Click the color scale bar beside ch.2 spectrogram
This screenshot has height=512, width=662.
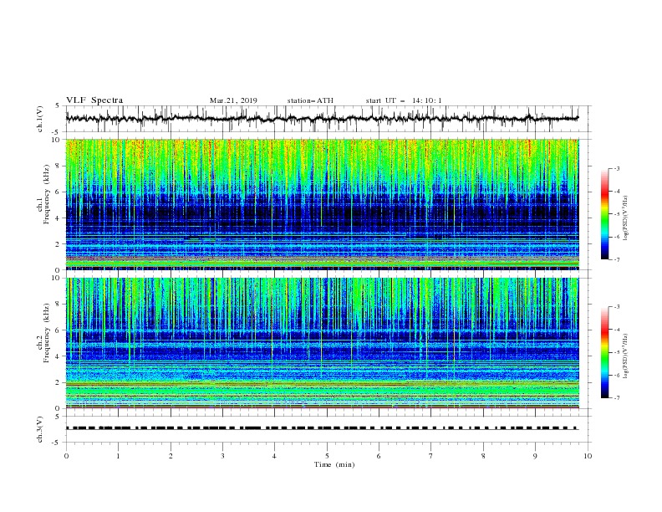pos(605,352)
